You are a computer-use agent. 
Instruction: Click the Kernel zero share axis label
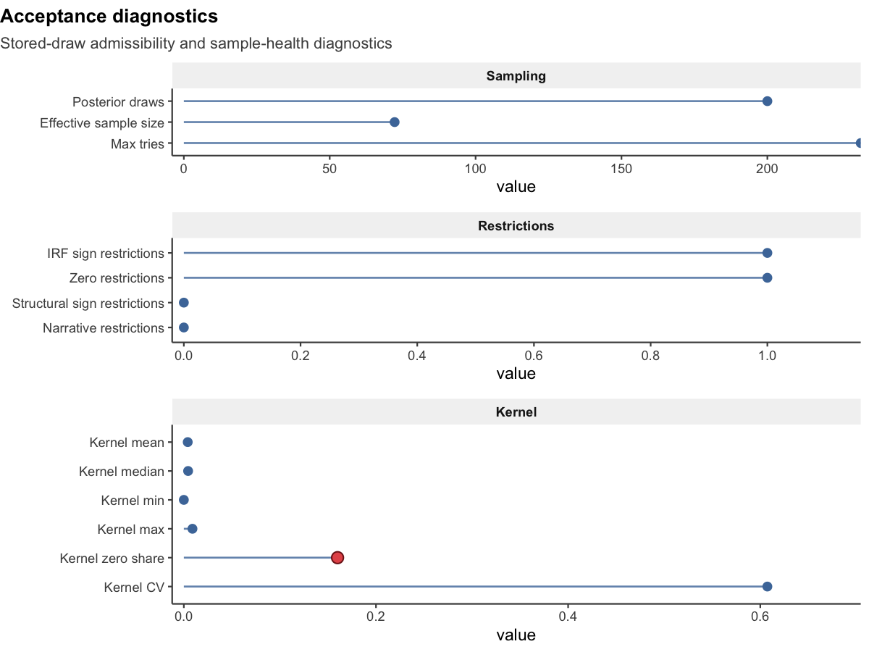coord(112,558)
